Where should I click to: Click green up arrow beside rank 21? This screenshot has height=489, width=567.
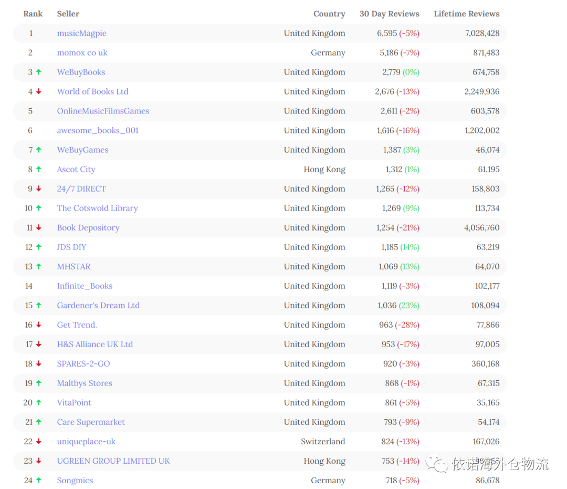tap(39, 422)
